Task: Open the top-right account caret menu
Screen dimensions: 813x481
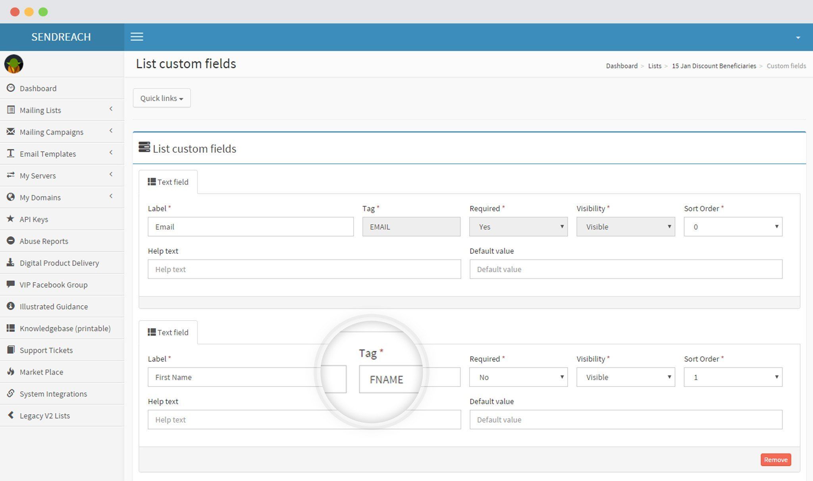Action: coord(798,38)
